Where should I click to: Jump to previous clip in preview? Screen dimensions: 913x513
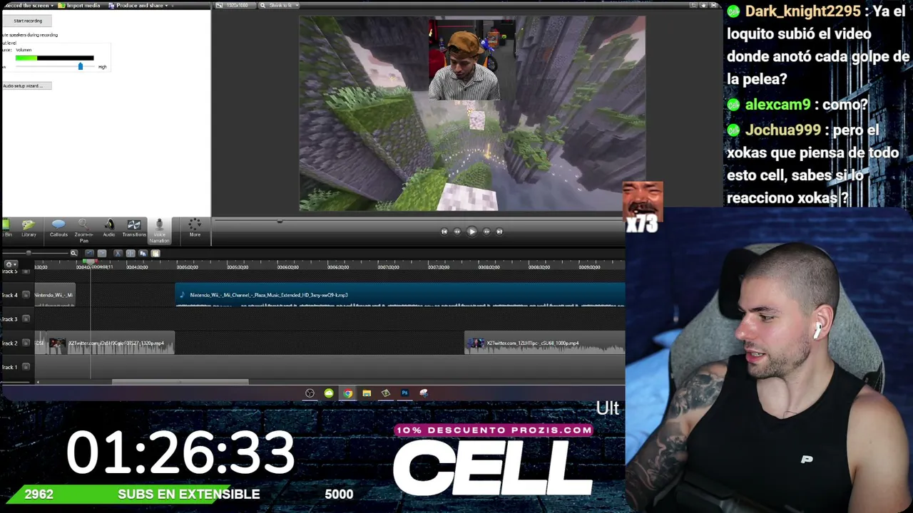point(444,232)
